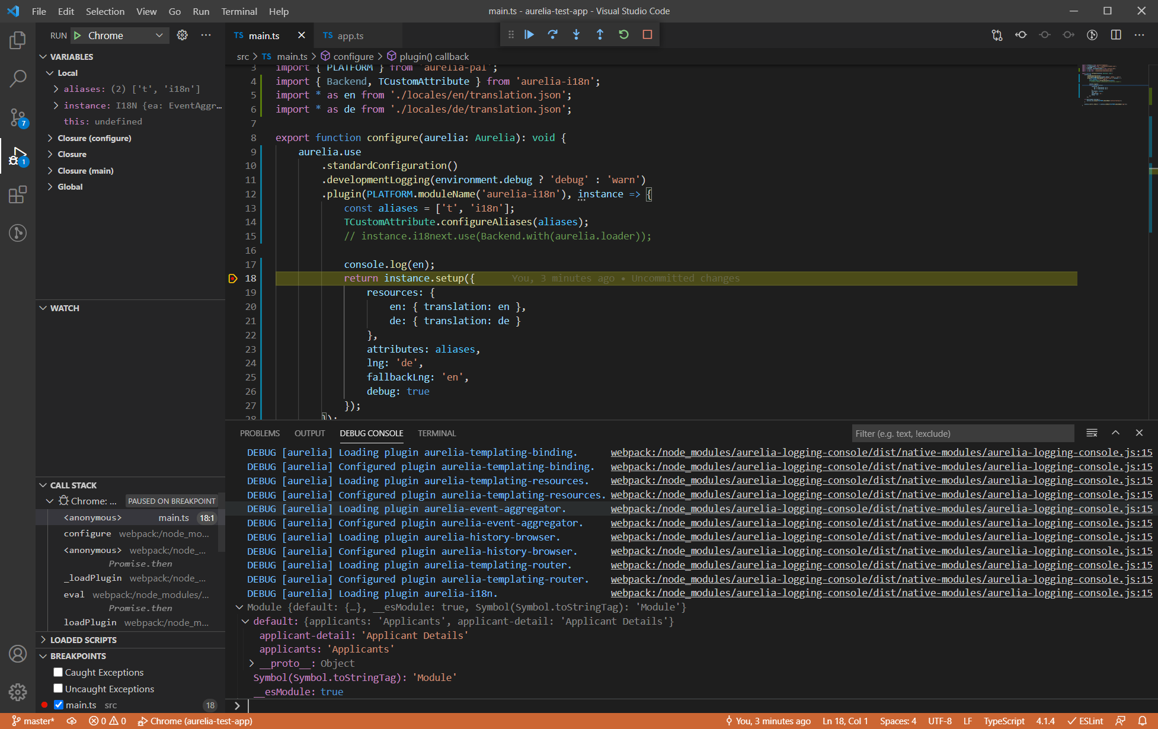This screenshot has height=729, width=1158.
Task: Switch to OUTPUT panel tab
Action: pos(309,433)
